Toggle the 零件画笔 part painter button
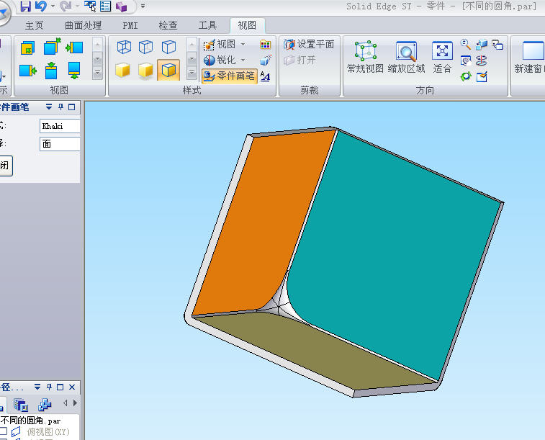This screenshot has width=545, height=440. click(230, 76)
